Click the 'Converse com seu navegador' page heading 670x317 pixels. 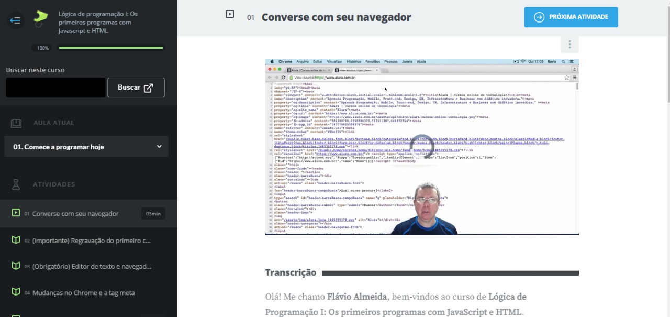pyautogui.click(x=336, y=17)
